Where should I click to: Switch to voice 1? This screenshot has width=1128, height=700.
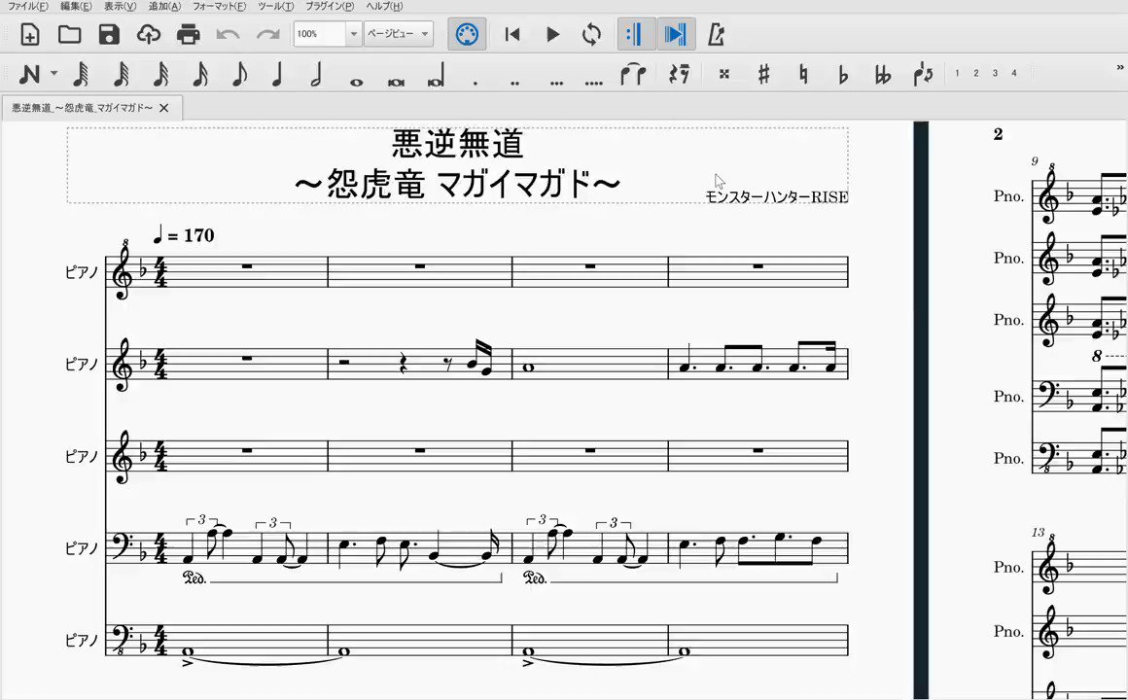[x=957, y=73]
